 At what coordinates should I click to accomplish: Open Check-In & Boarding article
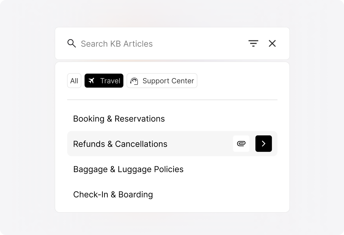click(x=113, y=194)
